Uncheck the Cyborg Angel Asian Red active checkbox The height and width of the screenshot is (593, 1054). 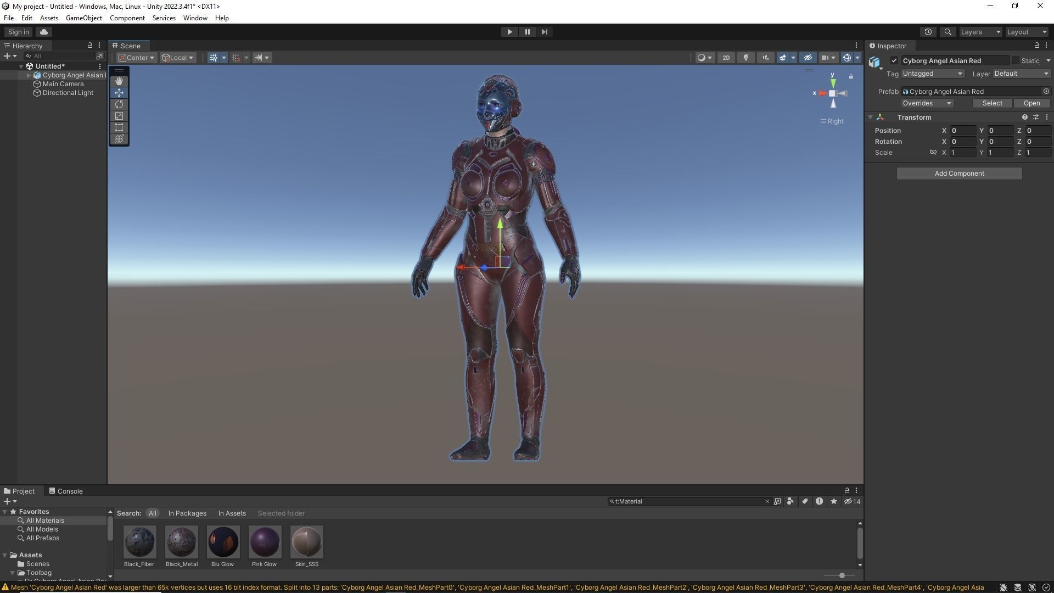894,61
